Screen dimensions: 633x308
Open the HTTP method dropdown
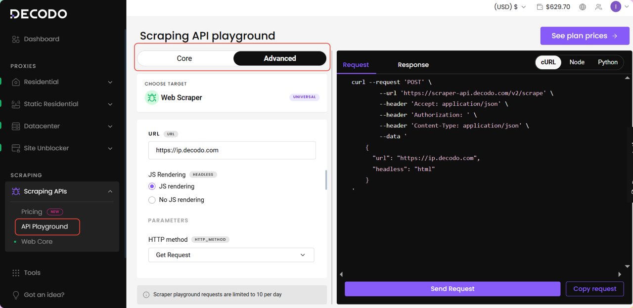[231, 255]
